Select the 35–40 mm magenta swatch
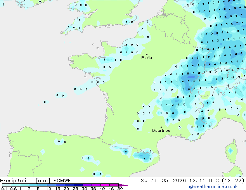246x190 pixels. (96, 185)
